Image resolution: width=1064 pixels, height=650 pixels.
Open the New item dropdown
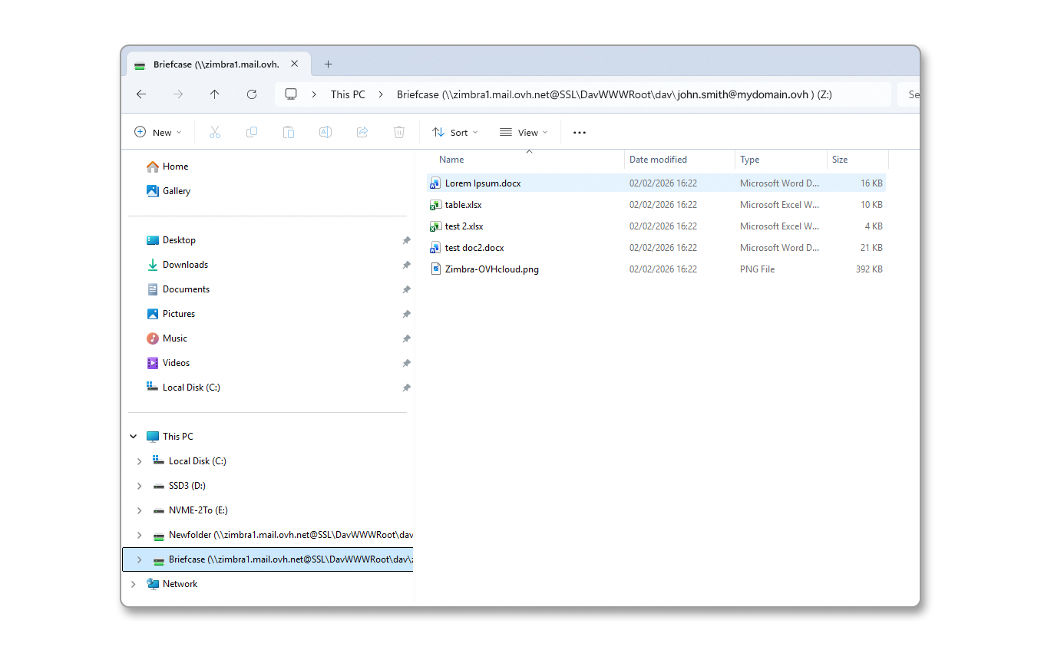(x=158, y=132)
